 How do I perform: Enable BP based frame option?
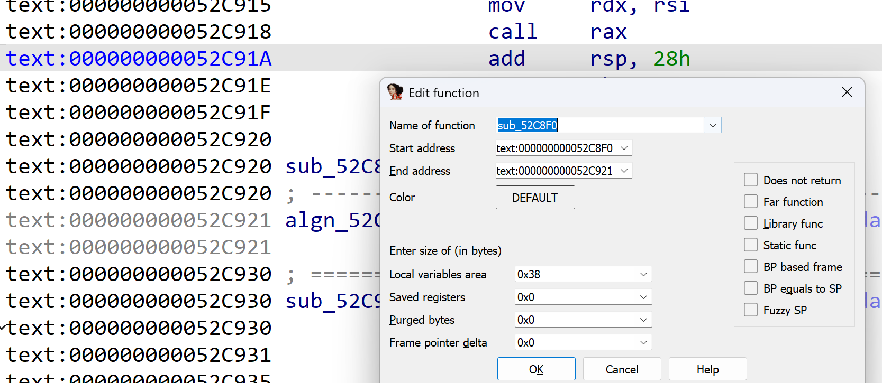751,267
